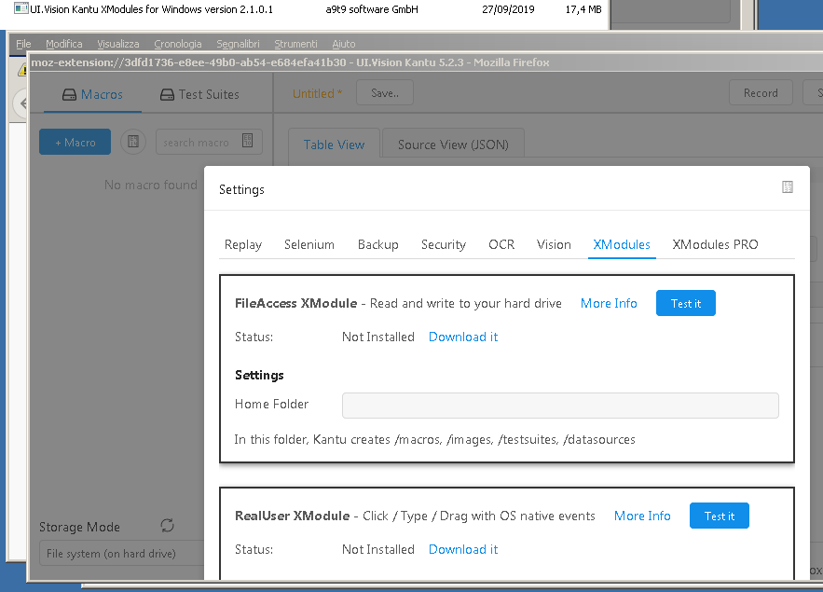This screenshot has width=823, height=592.
Task: Click the round icon button beside + Macro
Action: 133,142
